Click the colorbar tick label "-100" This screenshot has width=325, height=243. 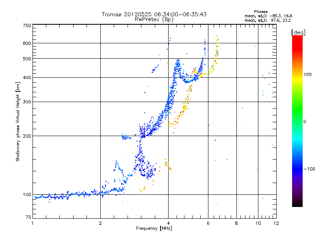[x=309, y=169]
